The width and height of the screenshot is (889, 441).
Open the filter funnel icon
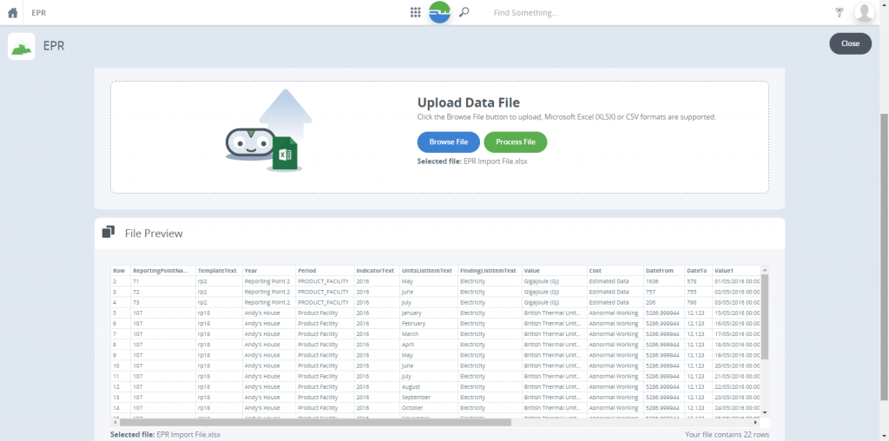tap(839, 12)
